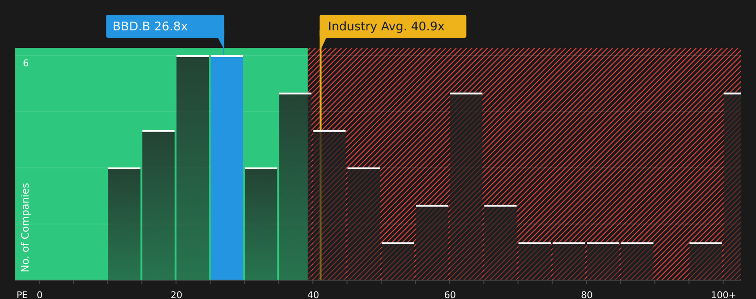The image size is (756, 299).
Task: Click the x-axis label 20
Action: point(177,295)
